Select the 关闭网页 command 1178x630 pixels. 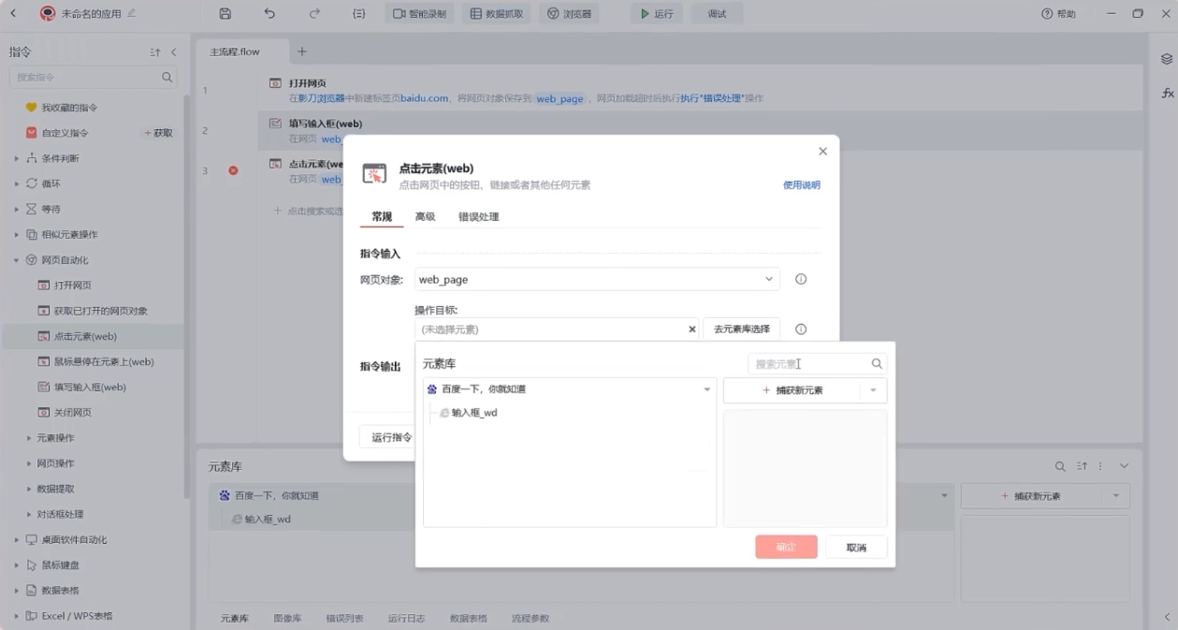tap(73, 412)
